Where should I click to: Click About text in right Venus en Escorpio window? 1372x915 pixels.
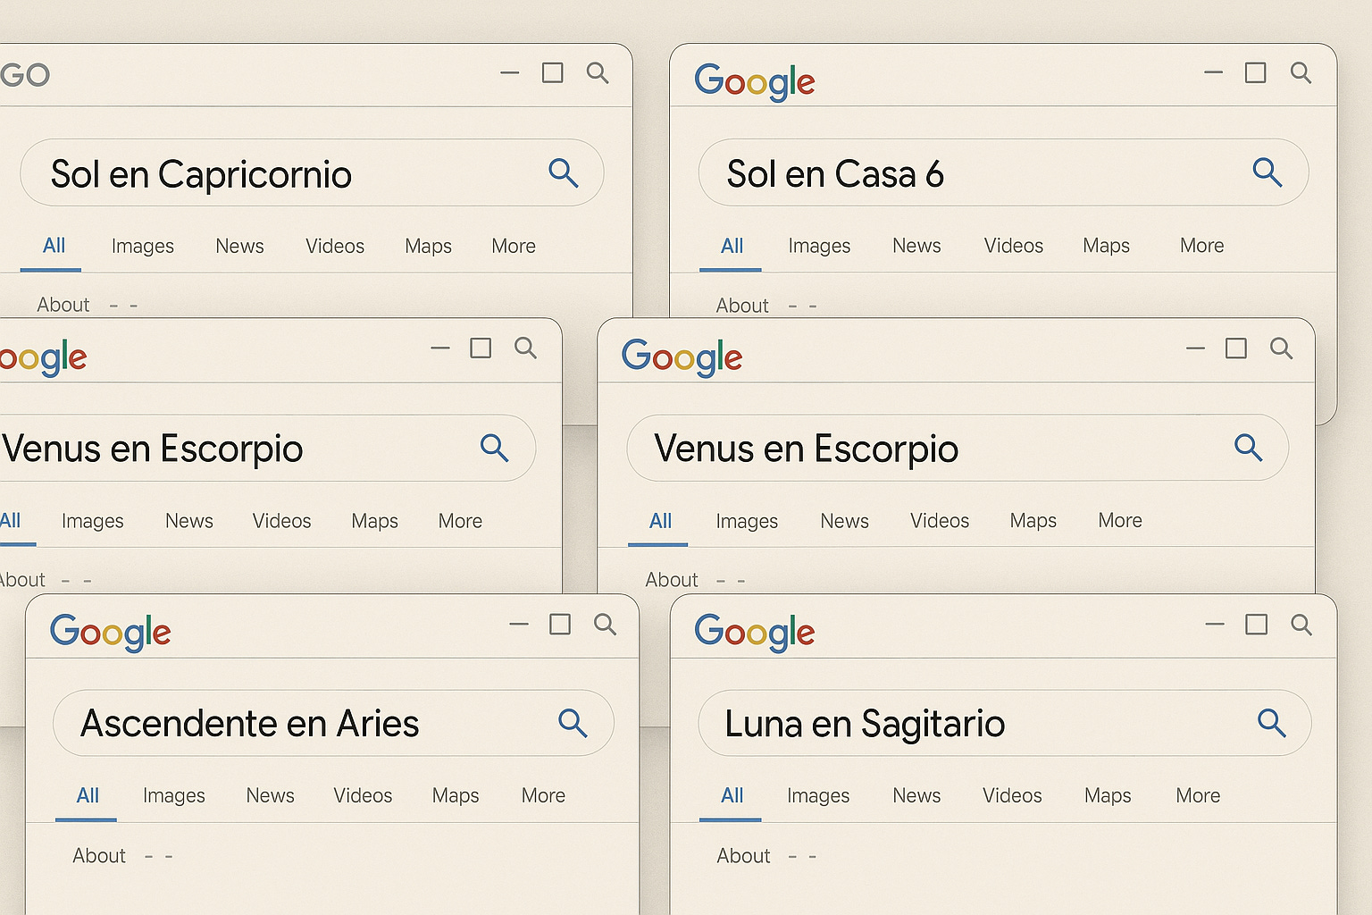click(672, 580)
